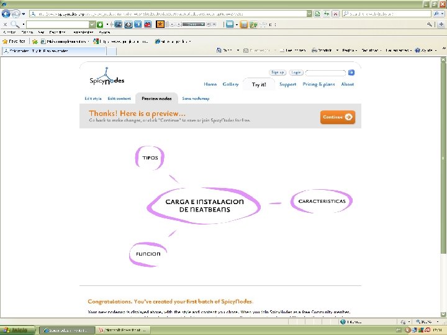Click the SpicyNodes Home nav link
The image size is (447, 335).
210,84
